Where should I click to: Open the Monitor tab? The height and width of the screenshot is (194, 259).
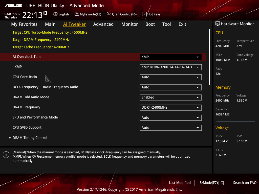pyautogui.click(x=130, y=24)
